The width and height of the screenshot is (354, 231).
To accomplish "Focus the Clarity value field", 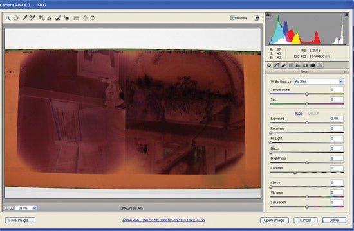I will click(x=337, y=182).
